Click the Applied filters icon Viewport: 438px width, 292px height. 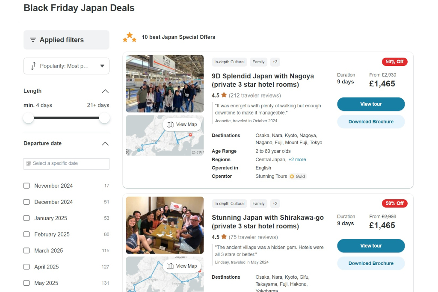coord(33,40)
